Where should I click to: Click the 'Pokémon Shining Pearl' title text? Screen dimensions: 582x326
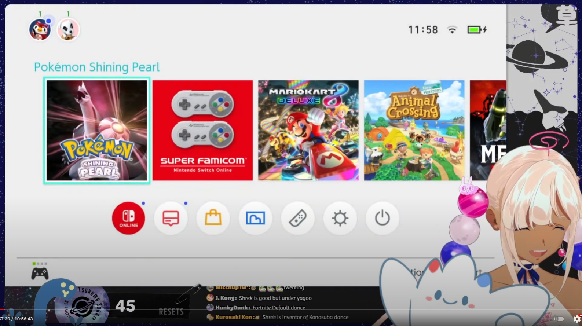97,67
